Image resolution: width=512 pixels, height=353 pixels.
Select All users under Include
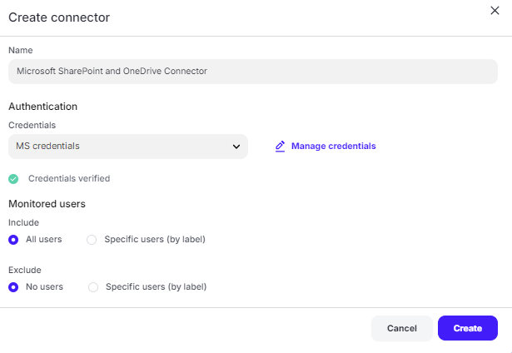tap(13, 240)
